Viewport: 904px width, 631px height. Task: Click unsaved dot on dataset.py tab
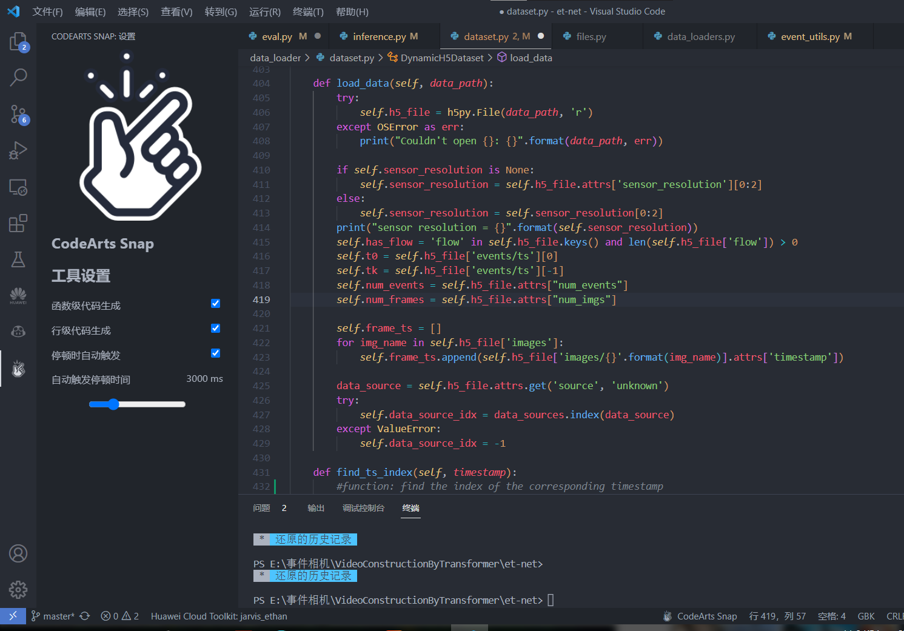[x=541, y=36]
